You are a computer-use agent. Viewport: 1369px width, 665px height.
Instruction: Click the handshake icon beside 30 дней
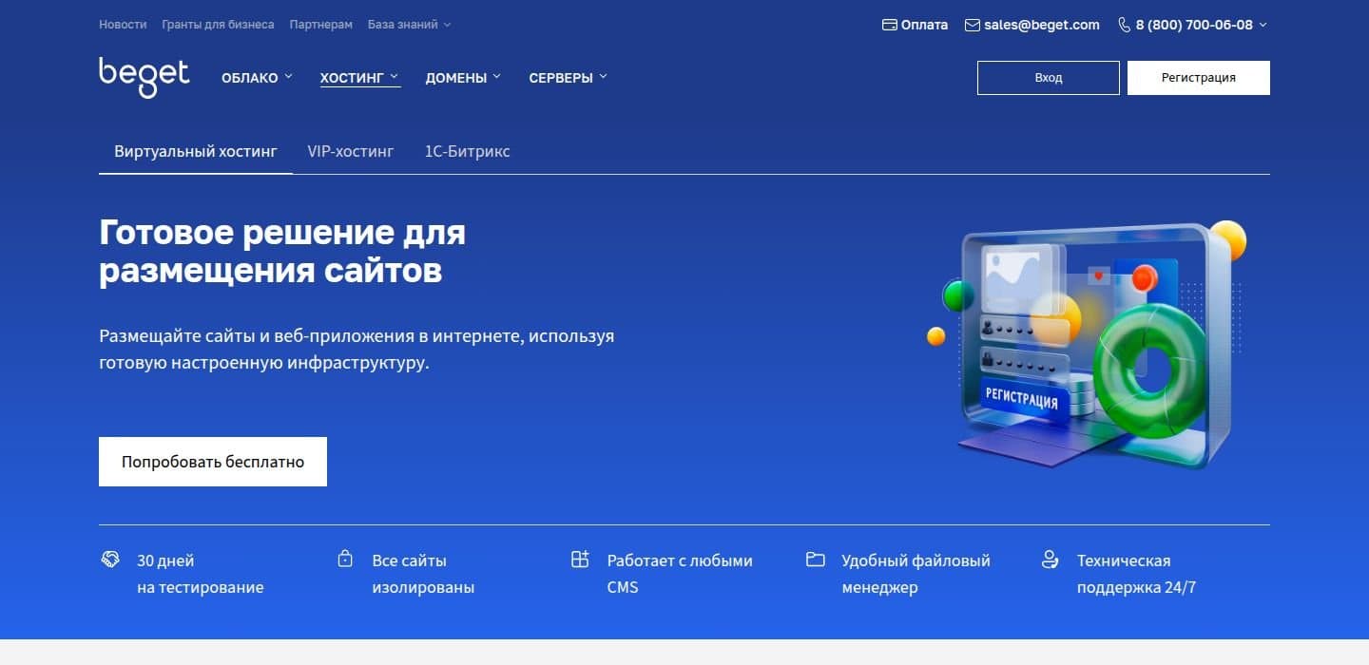tap(110, 560)
